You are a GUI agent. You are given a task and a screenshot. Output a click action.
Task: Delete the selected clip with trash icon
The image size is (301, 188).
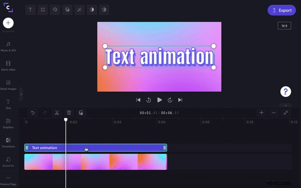69,113
